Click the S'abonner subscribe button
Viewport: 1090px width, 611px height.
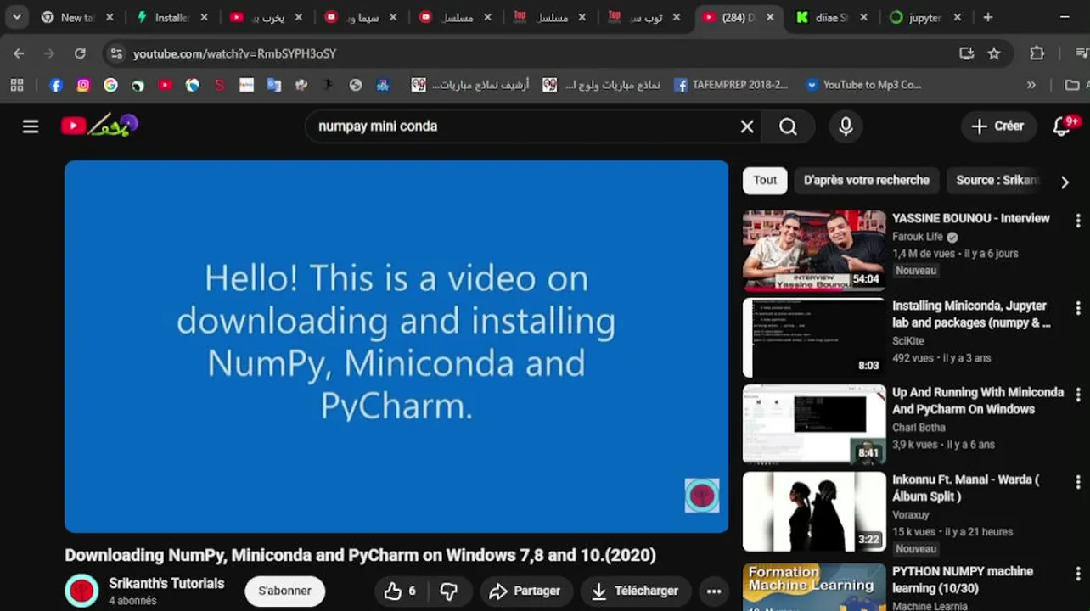tap(285, 591)
